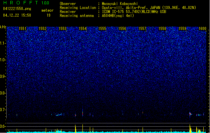Click the 'meteor' count label

click(47, 10)
